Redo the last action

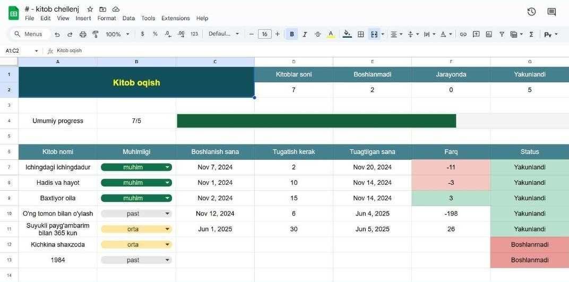pyautogui.click(x=70, y=34)
